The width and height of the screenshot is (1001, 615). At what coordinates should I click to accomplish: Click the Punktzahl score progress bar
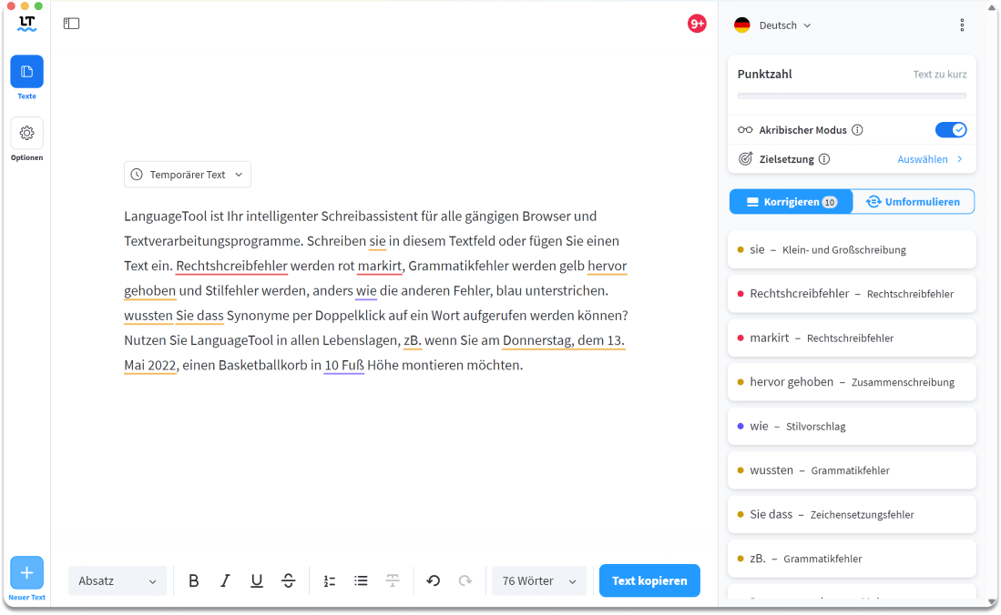tap(852, 96)
